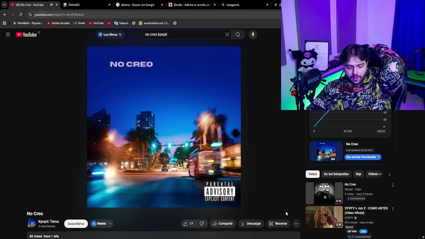Close the DistroKid tab
Screen dimensions: 425x239
(x=109, y=5)
